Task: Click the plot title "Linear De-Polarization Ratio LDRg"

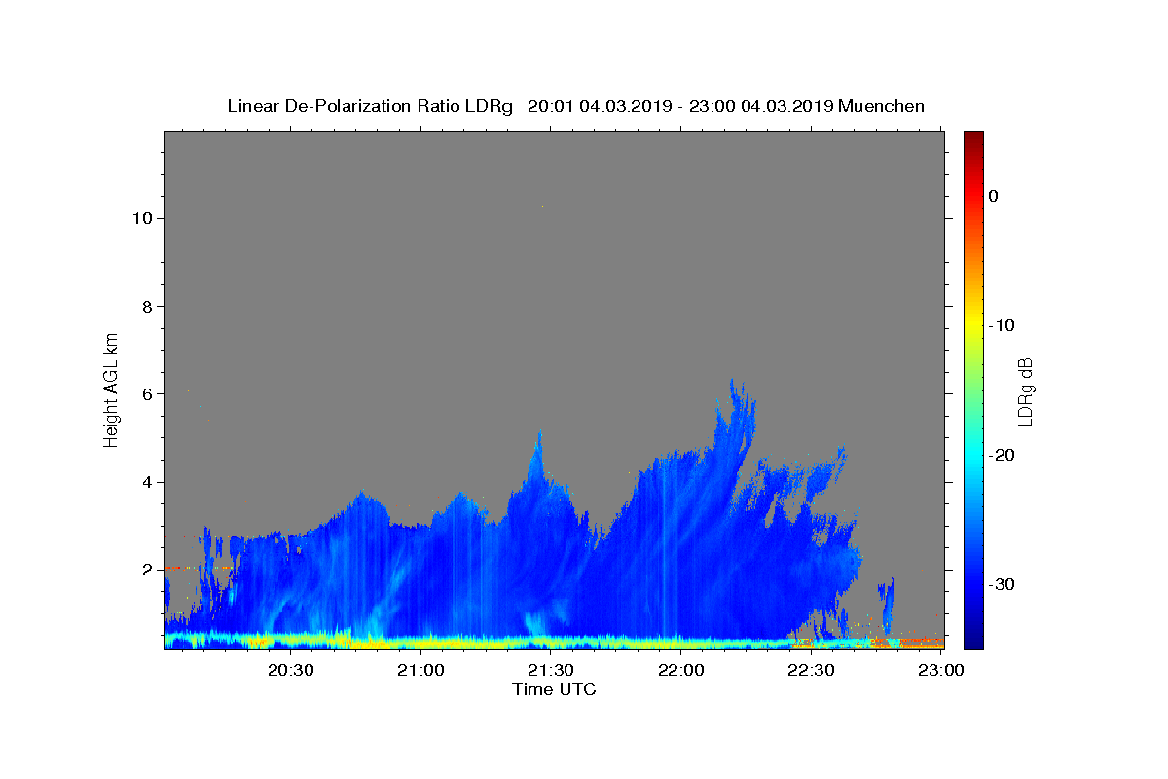Action: (370, 106)
